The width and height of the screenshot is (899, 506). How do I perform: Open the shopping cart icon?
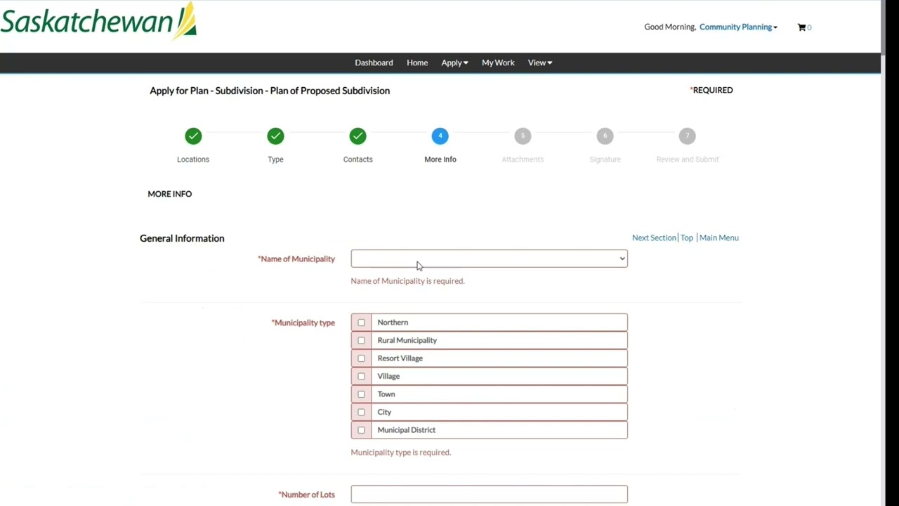click(x=801, y=27)
